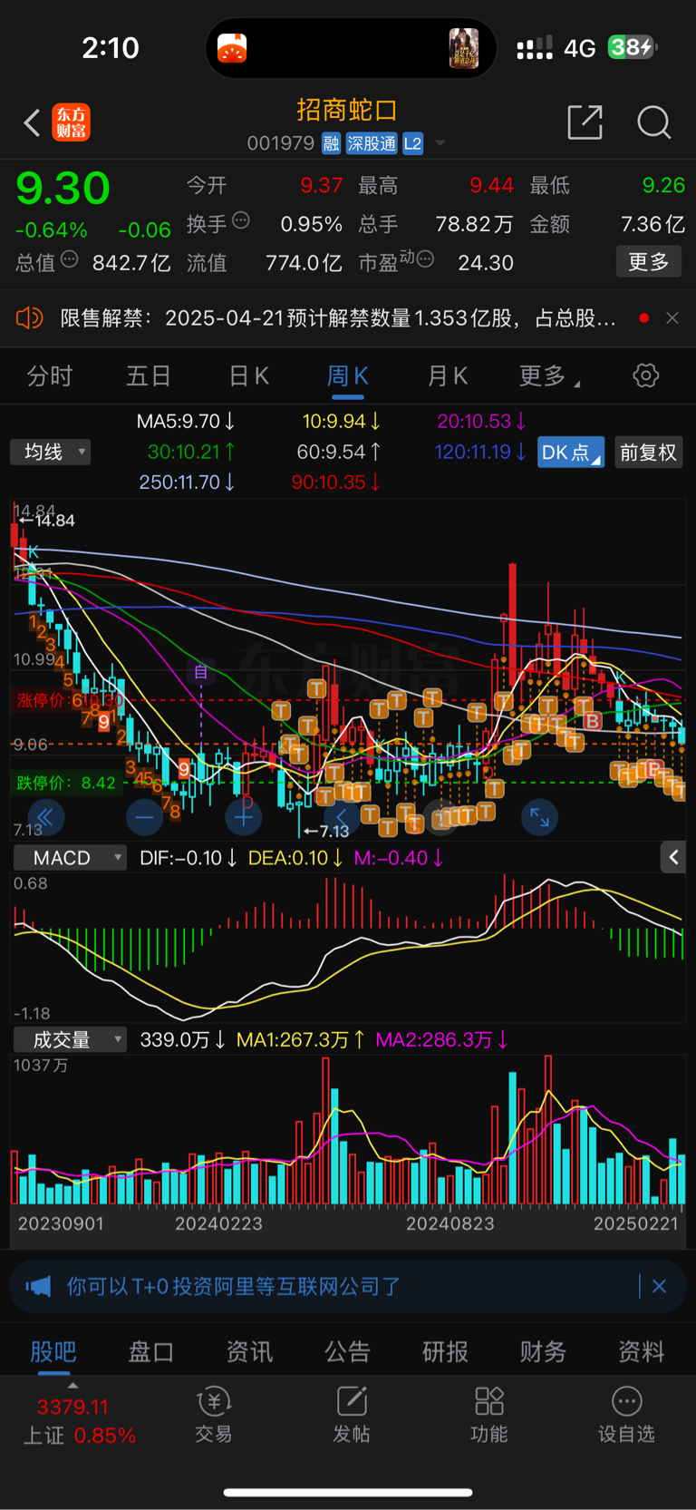Tap the 换手 info icon
Screen dimensions: 696x1510
click(241, 220)
